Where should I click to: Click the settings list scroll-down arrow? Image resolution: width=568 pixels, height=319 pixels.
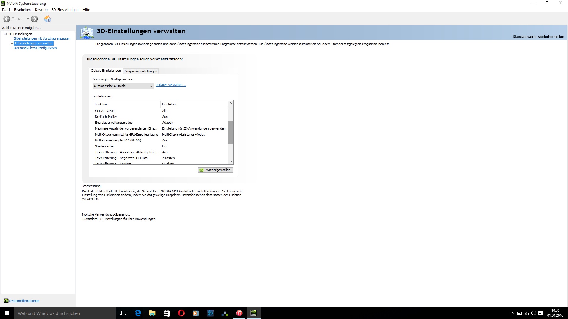coord(230,161)
